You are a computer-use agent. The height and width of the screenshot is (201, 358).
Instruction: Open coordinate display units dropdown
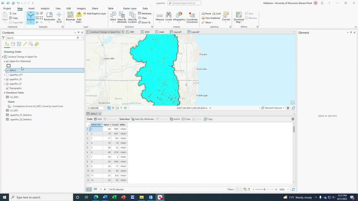pos(210,108)
